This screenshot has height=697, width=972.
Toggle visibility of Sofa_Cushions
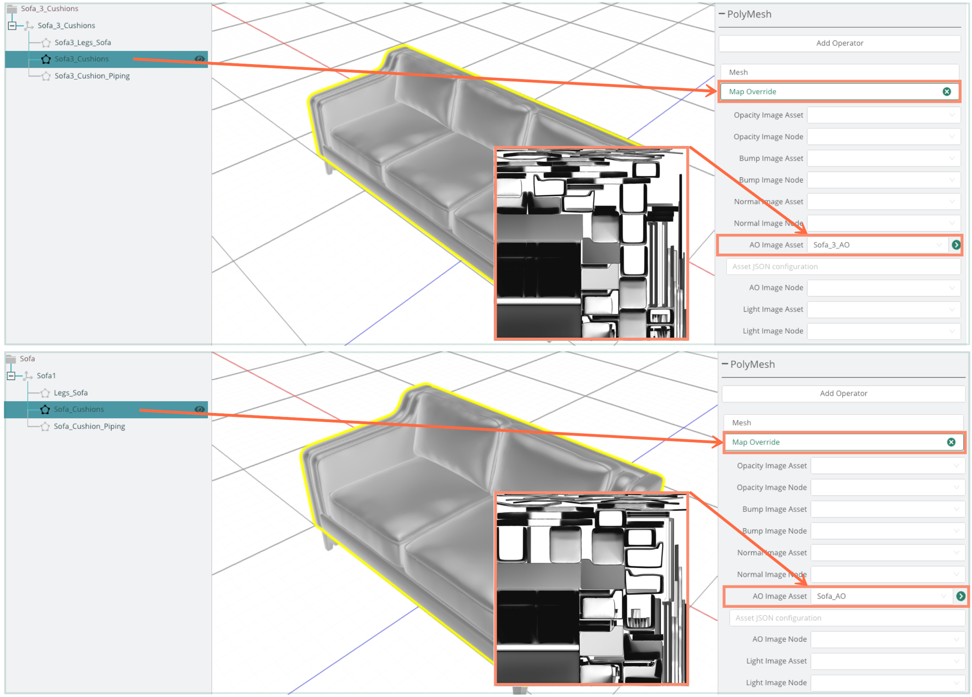coord(200,409)
